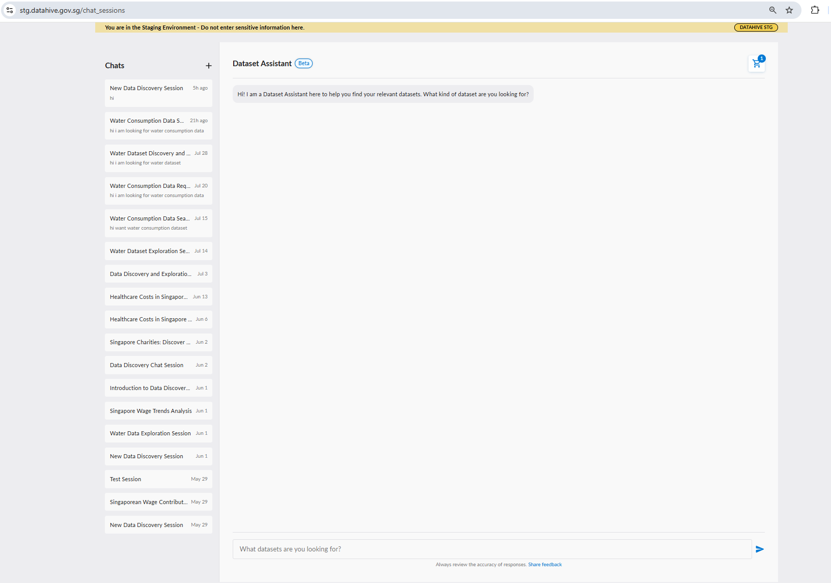Open Data Discovery Chat Session
This screenshot has height=583, width=831.
click(158, 365)
